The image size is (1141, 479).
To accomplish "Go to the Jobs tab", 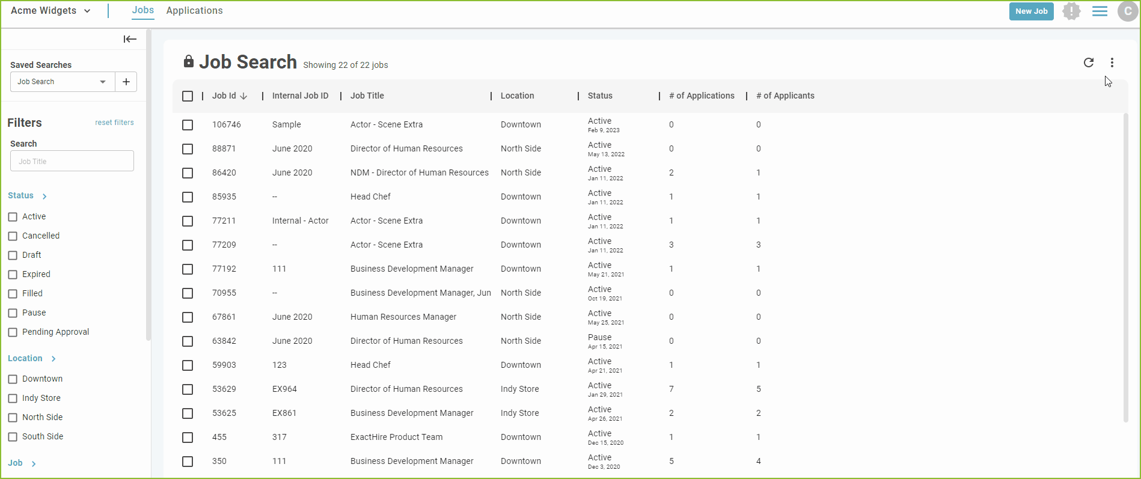I will [x=143, y=10].
